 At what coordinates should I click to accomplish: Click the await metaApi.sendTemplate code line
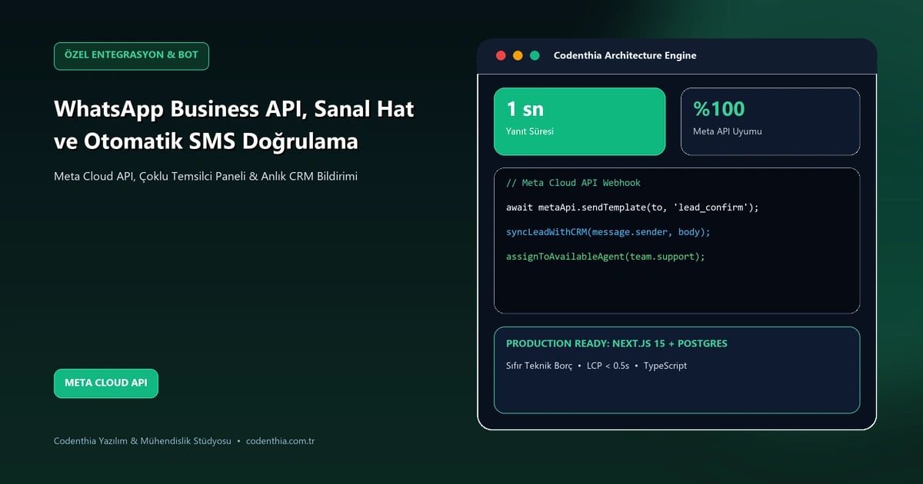coord(632,207)
